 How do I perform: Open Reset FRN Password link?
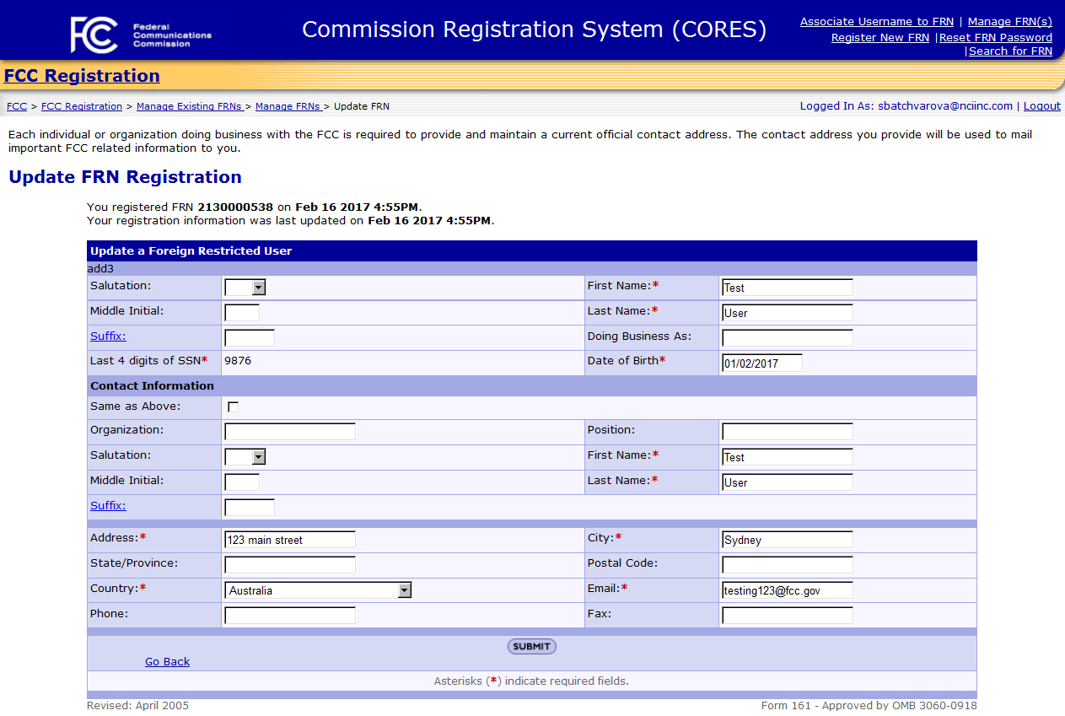point(995,37)
